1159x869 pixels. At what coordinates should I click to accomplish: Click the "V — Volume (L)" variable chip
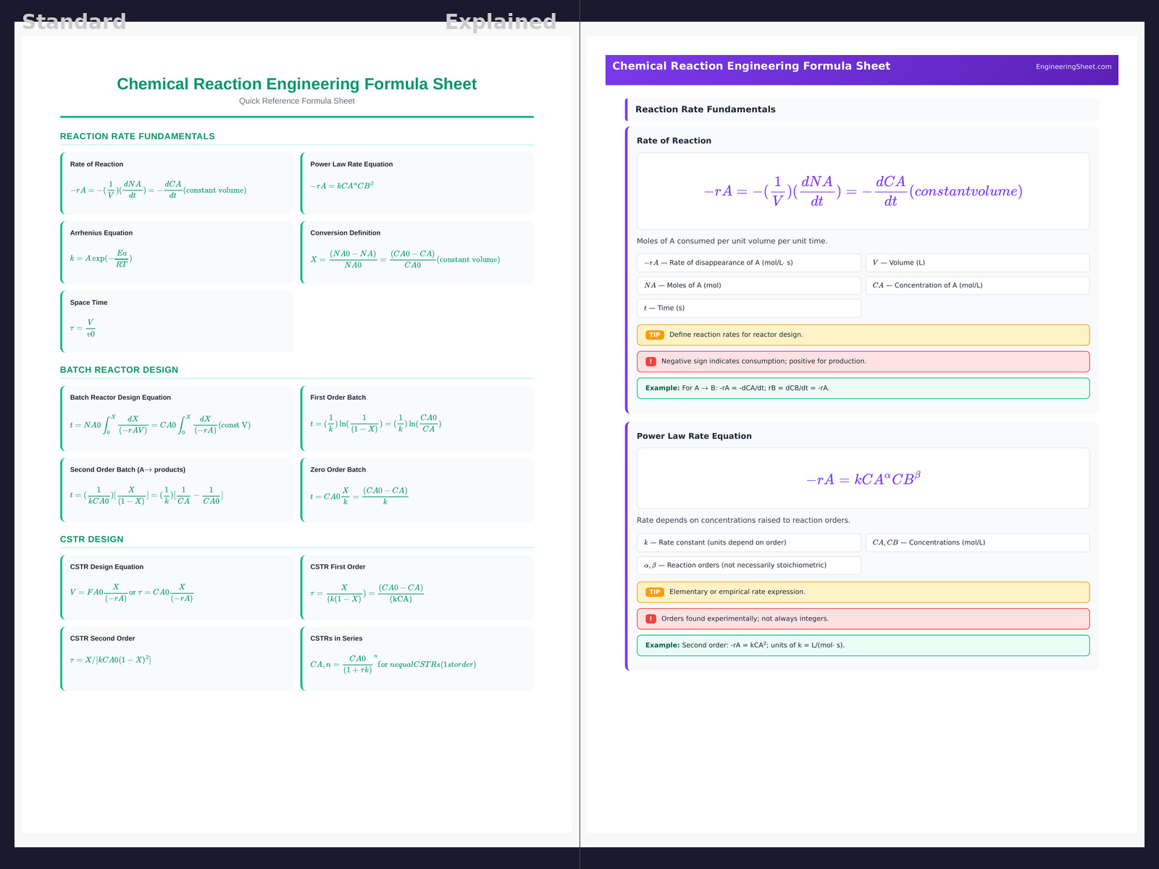point(976,263)
